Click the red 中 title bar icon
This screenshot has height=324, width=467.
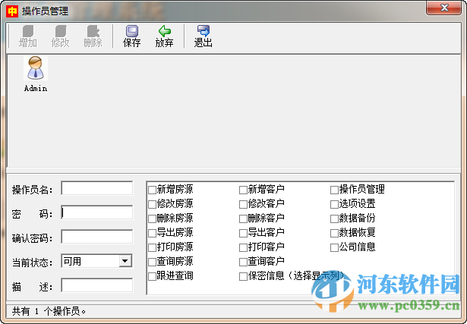(12, 11)
